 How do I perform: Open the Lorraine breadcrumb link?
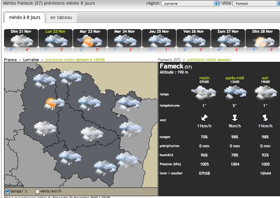(31, 60)
